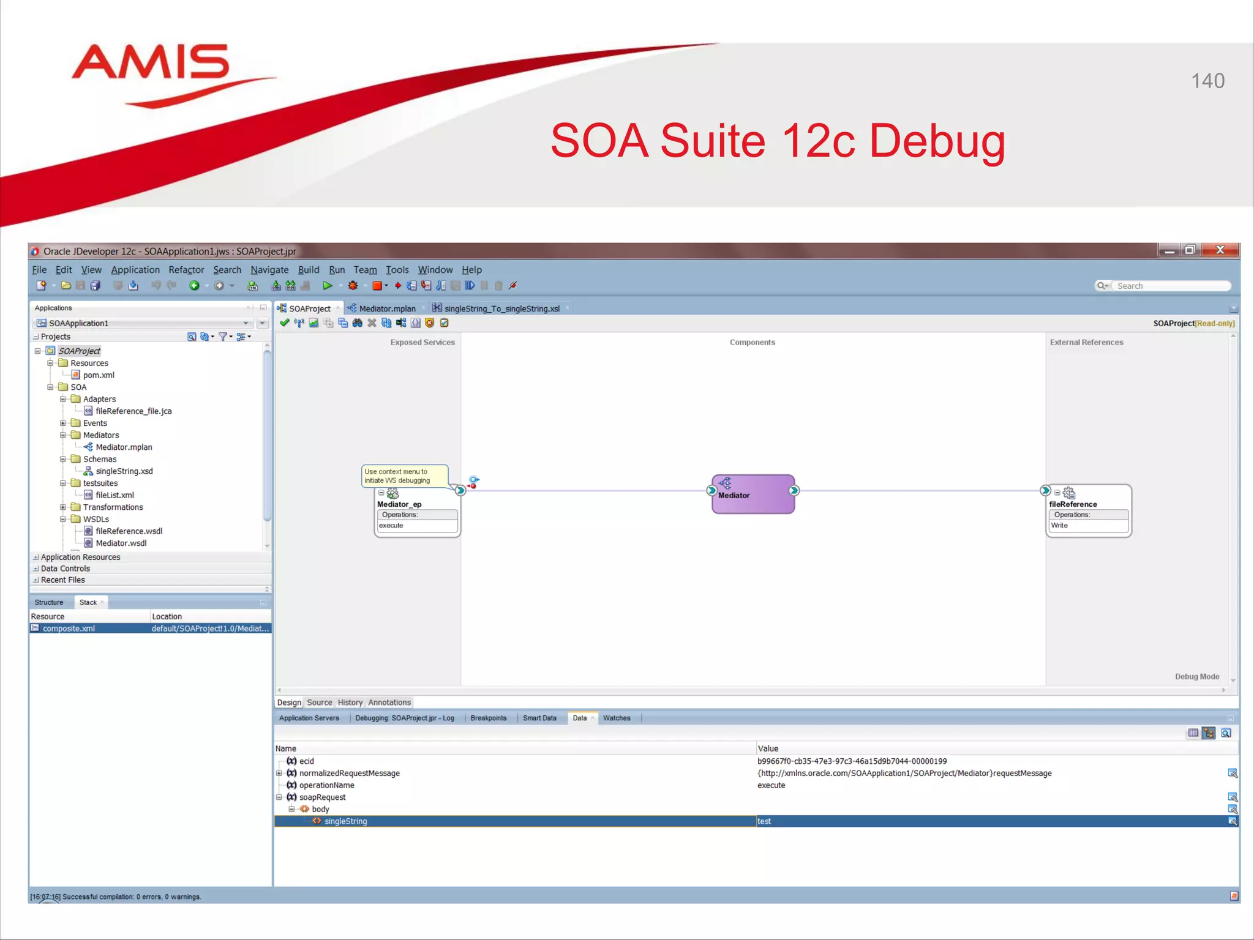Select the operationName variable row
This screenshot has height=940, width=1254.
coord(756,785)
